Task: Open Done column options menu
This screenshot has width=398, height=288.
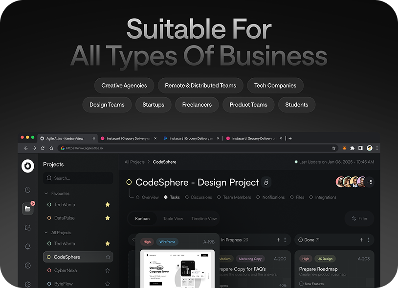Action: (x=368, y=240)
